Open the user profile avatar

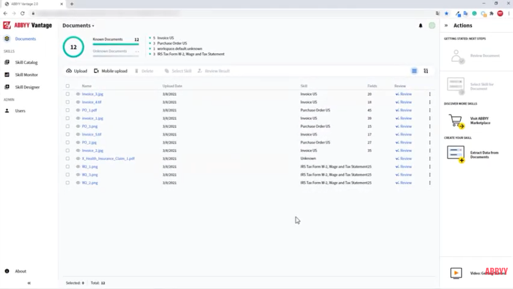pos(432,26)
